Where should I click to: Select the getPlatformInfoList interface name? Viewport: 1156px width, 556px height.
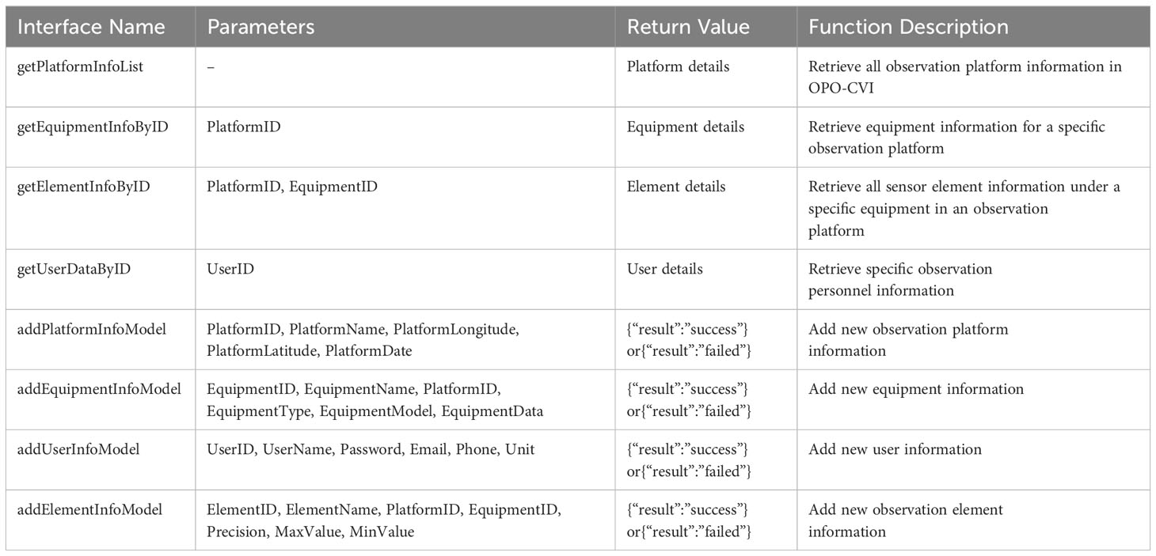point(79,66)
